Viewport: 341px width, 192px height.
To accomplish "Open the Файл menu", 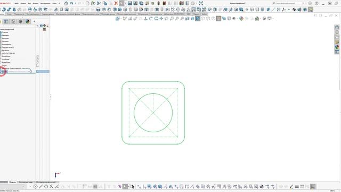I will pos(17,4).
